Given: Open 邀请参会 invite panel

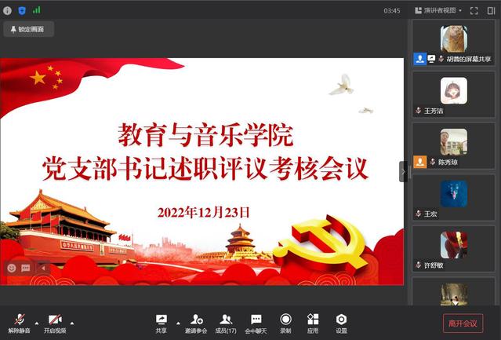Looking at the screenshot, I should pos(196,324).
